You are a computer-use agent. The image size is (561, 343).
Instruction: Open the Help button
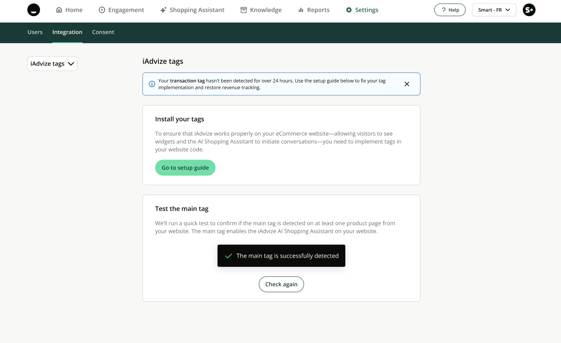point(449,10)
